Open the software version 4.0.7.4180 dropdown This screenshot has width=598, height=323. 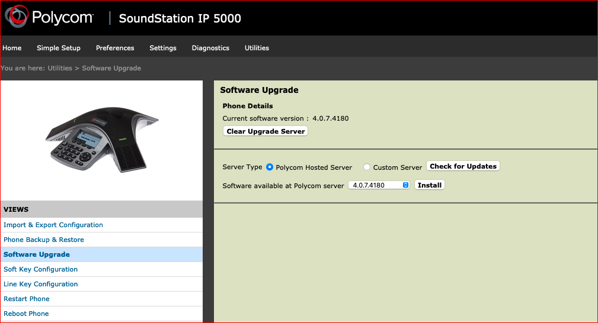tap(379, 185)
